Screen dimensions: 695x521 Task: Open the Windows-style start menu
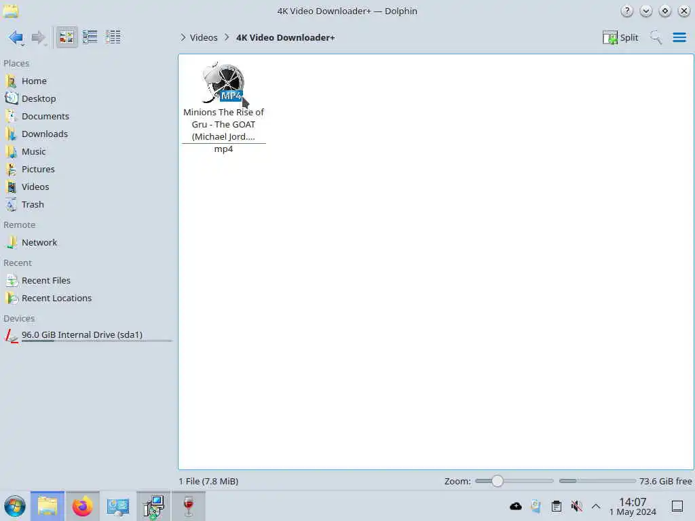pos(15,506)
